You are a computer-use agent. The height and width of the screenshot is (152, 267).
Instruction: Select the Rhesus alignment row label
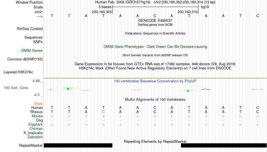point(37,112)
